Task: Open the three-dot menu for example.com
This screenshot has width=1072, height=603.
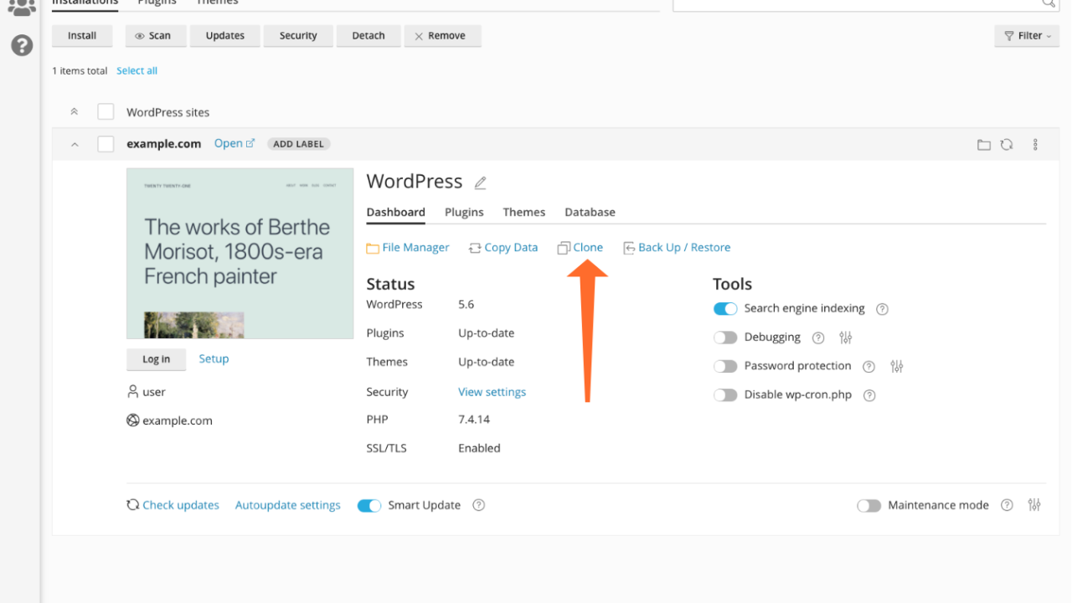Action: point(1035,145)
